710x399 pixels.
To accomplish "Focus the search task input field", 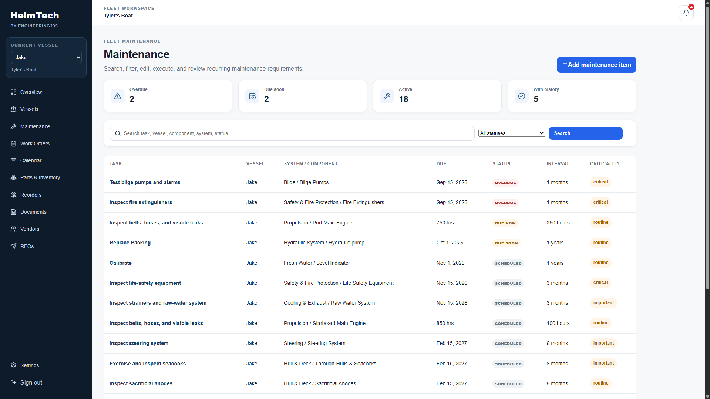I will [292, 133].
